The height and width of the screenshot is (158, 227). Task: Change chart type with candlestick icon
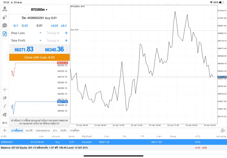click(x=5, y=98)
